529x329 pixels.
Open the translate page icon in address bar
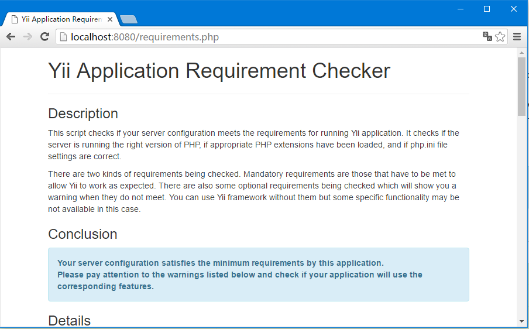pyautogui.click(x=487, y=36)
